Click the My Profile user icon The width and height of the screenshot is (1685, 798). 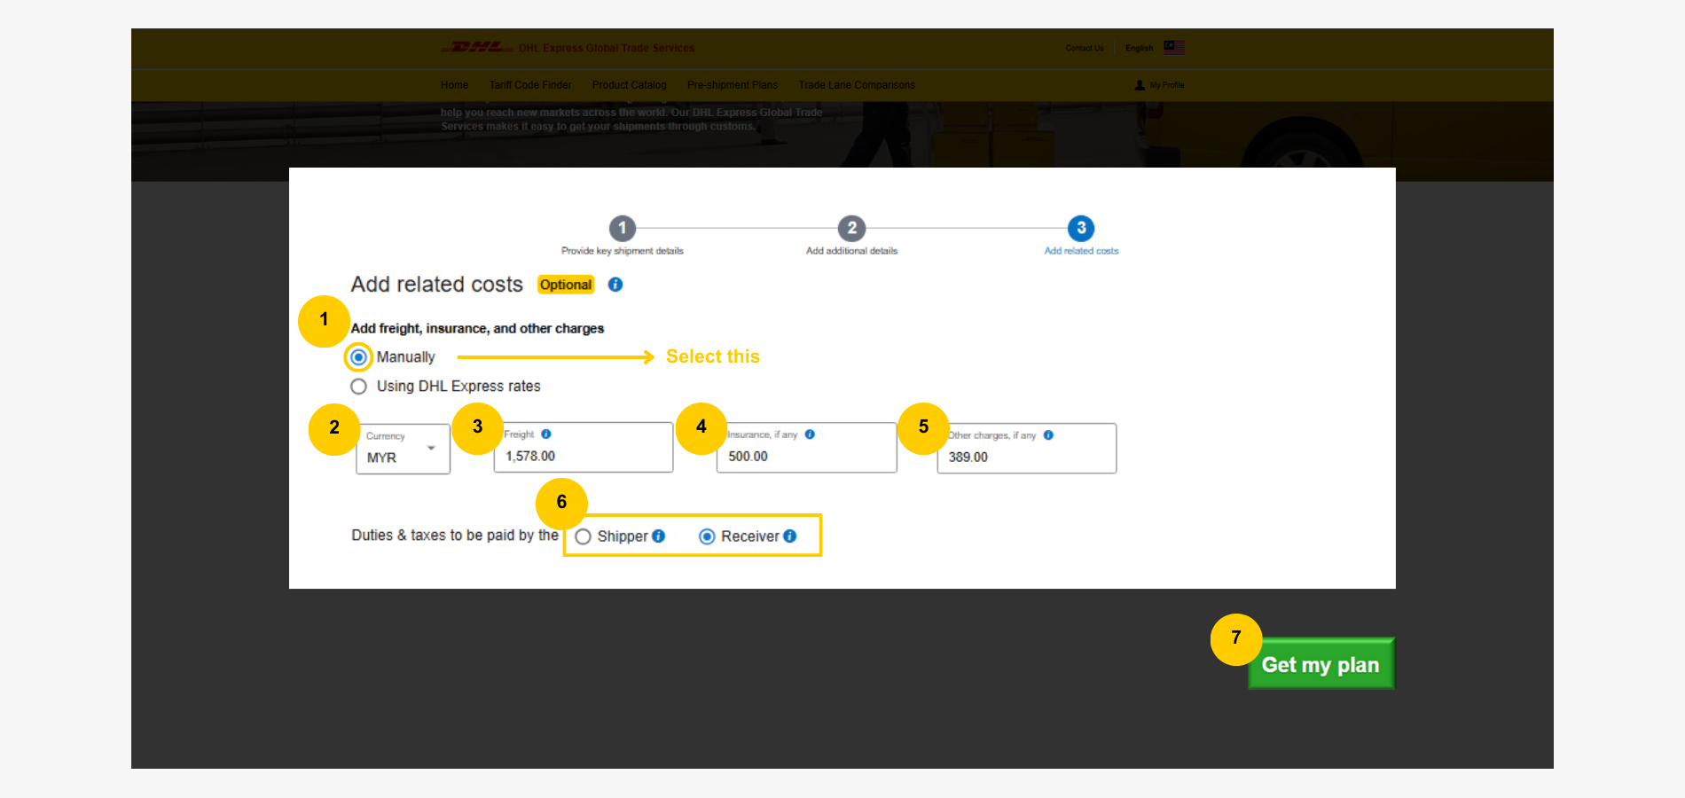pos(1140,85)
